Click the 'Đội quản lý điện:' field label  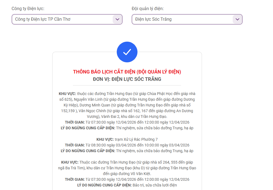click(x=148, y=9)
